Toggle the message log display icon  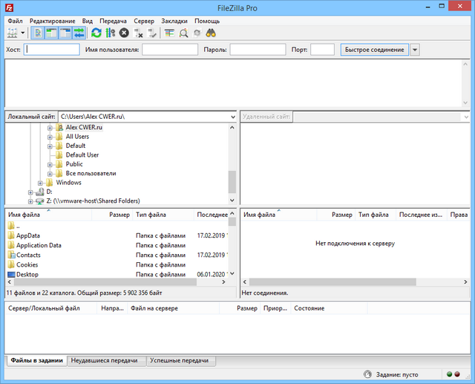[39, 33]
